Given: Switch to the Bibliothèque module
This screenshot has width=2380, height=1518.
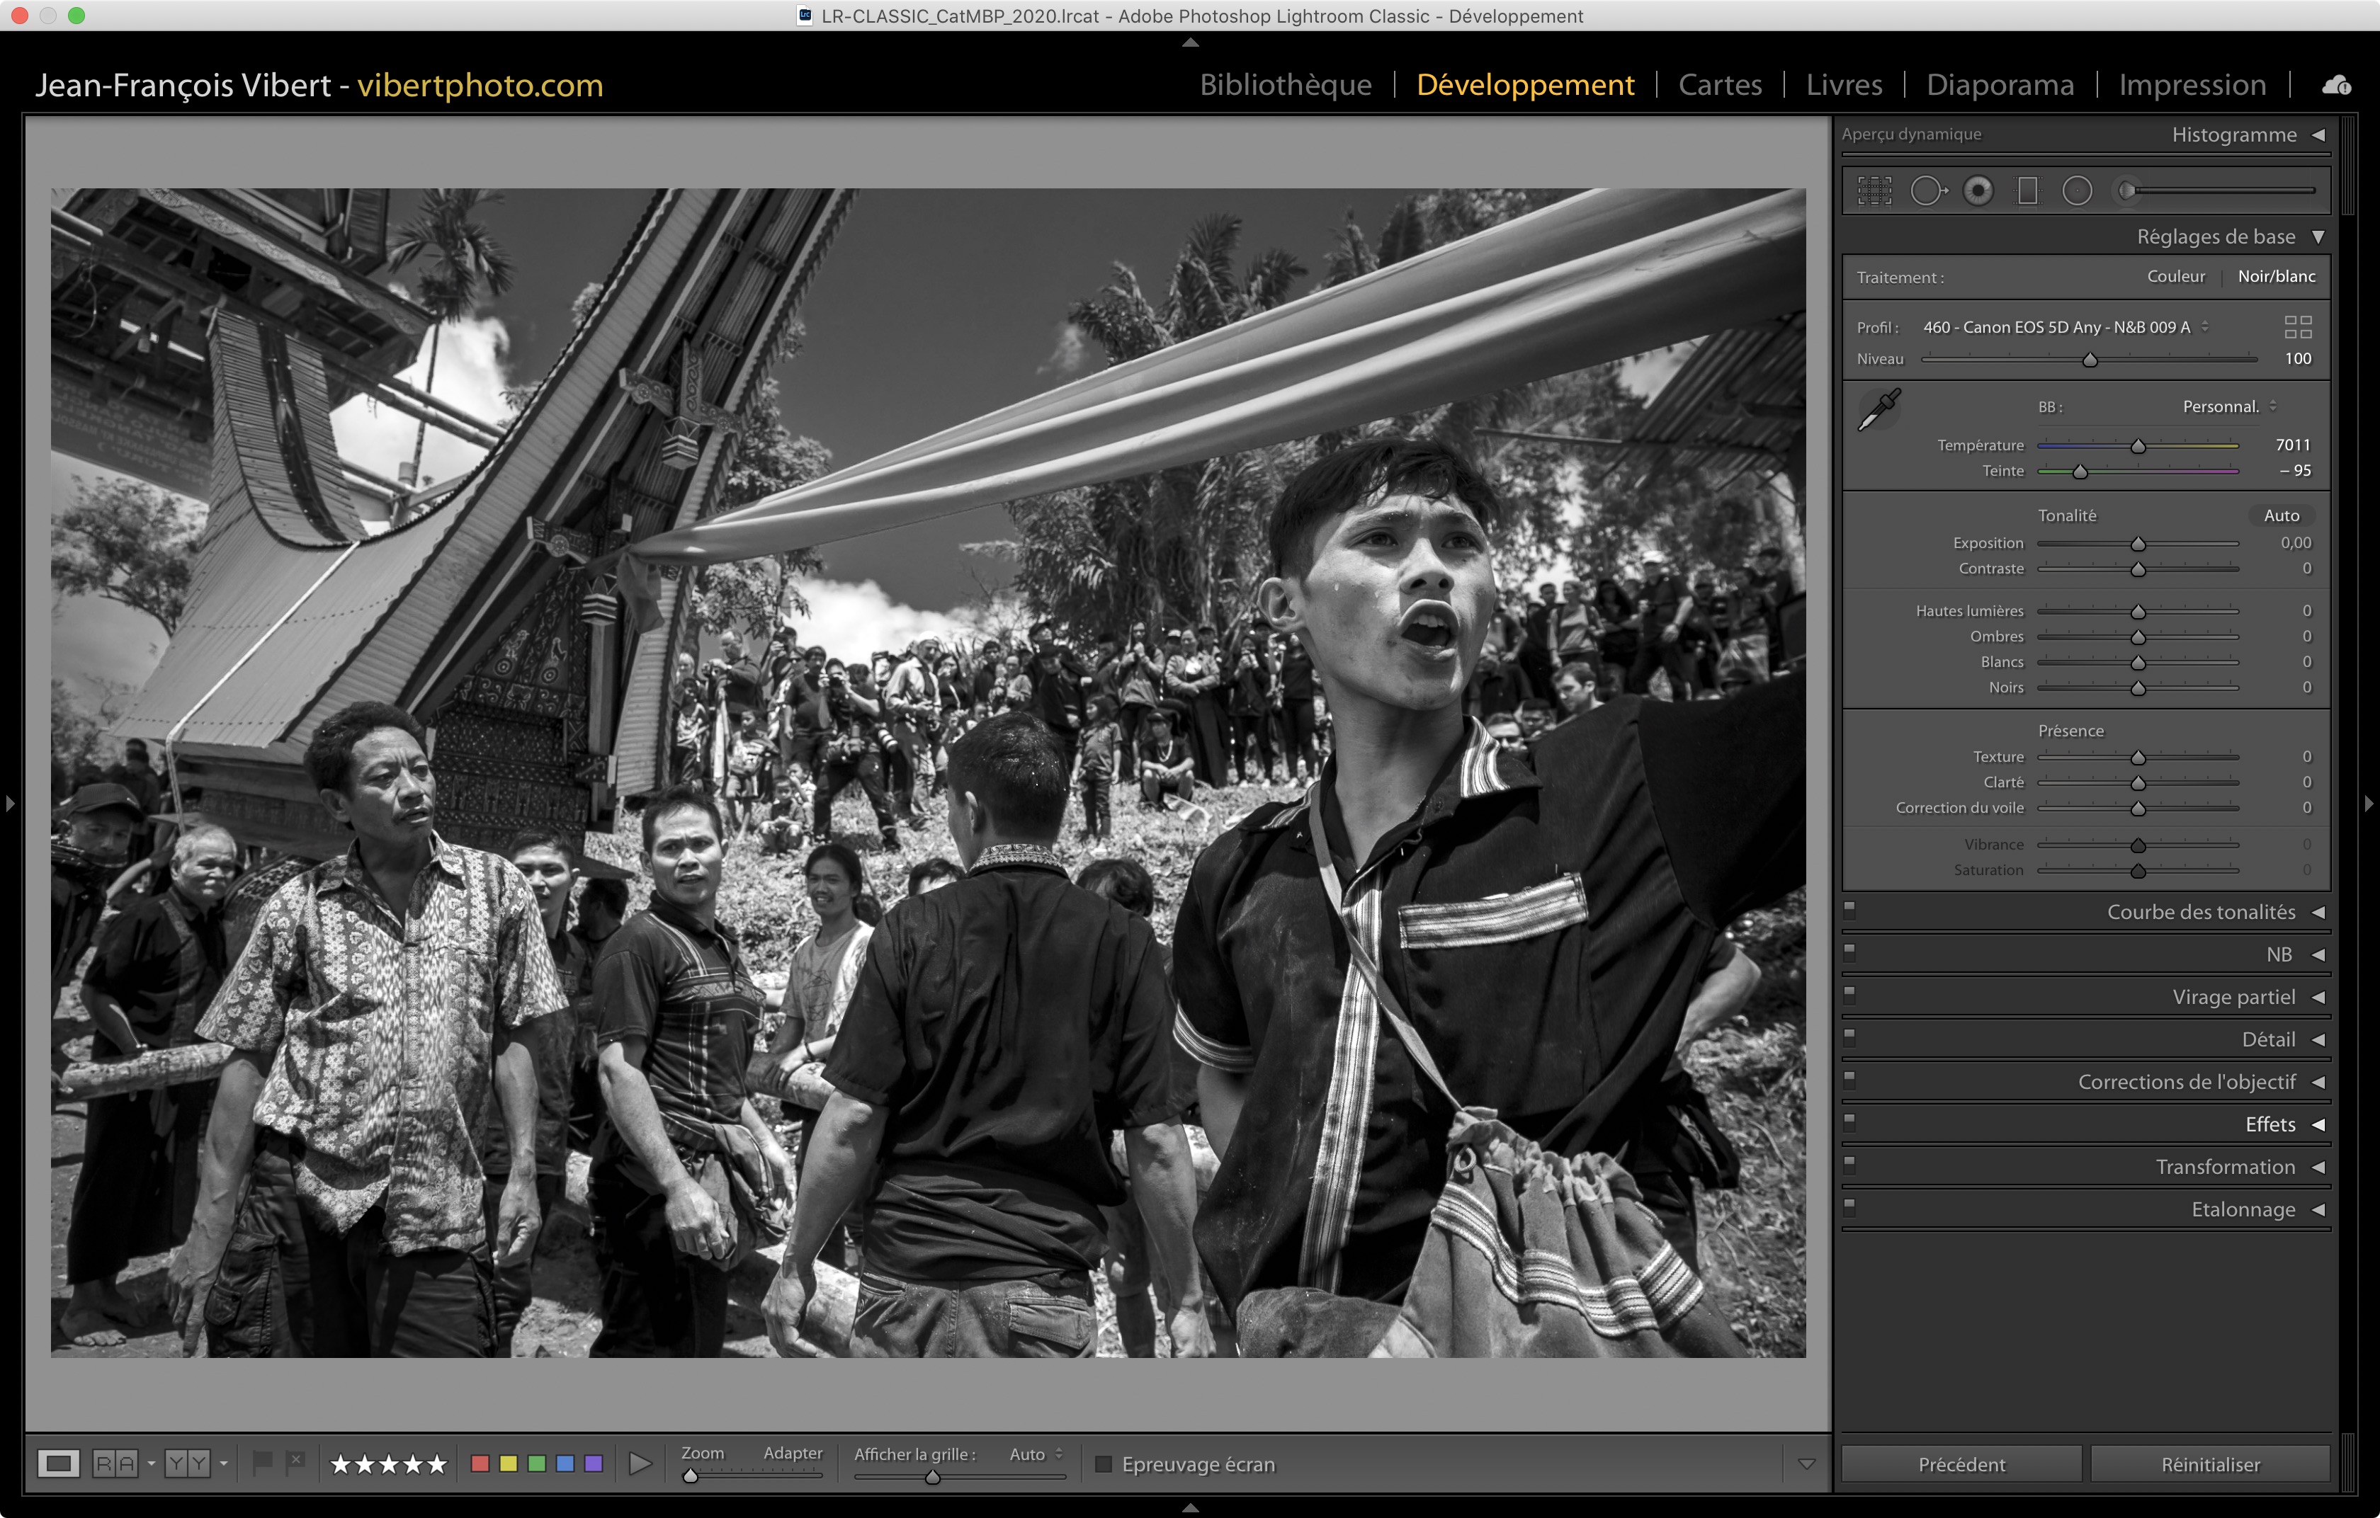Looking at the screenshot, I should coord(1285,85).
